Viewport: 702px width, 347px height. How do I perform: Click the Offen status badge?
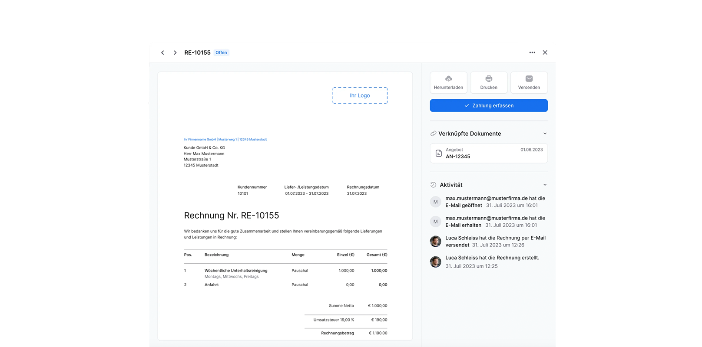[x=222, y=52]
